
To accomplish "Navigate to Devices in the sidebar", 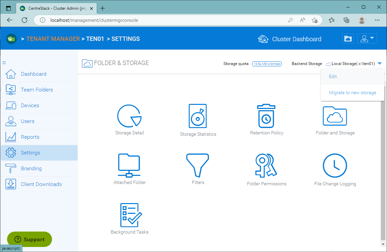I will coord(30,106).
